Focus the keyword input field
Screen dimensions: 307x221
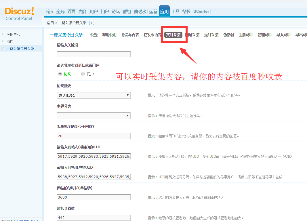coord(94,54)
